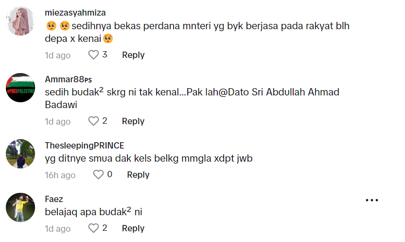This screenshot has width=405, height=242.
Task: Reply to Ammar88's comment
Action: point(133,121)
